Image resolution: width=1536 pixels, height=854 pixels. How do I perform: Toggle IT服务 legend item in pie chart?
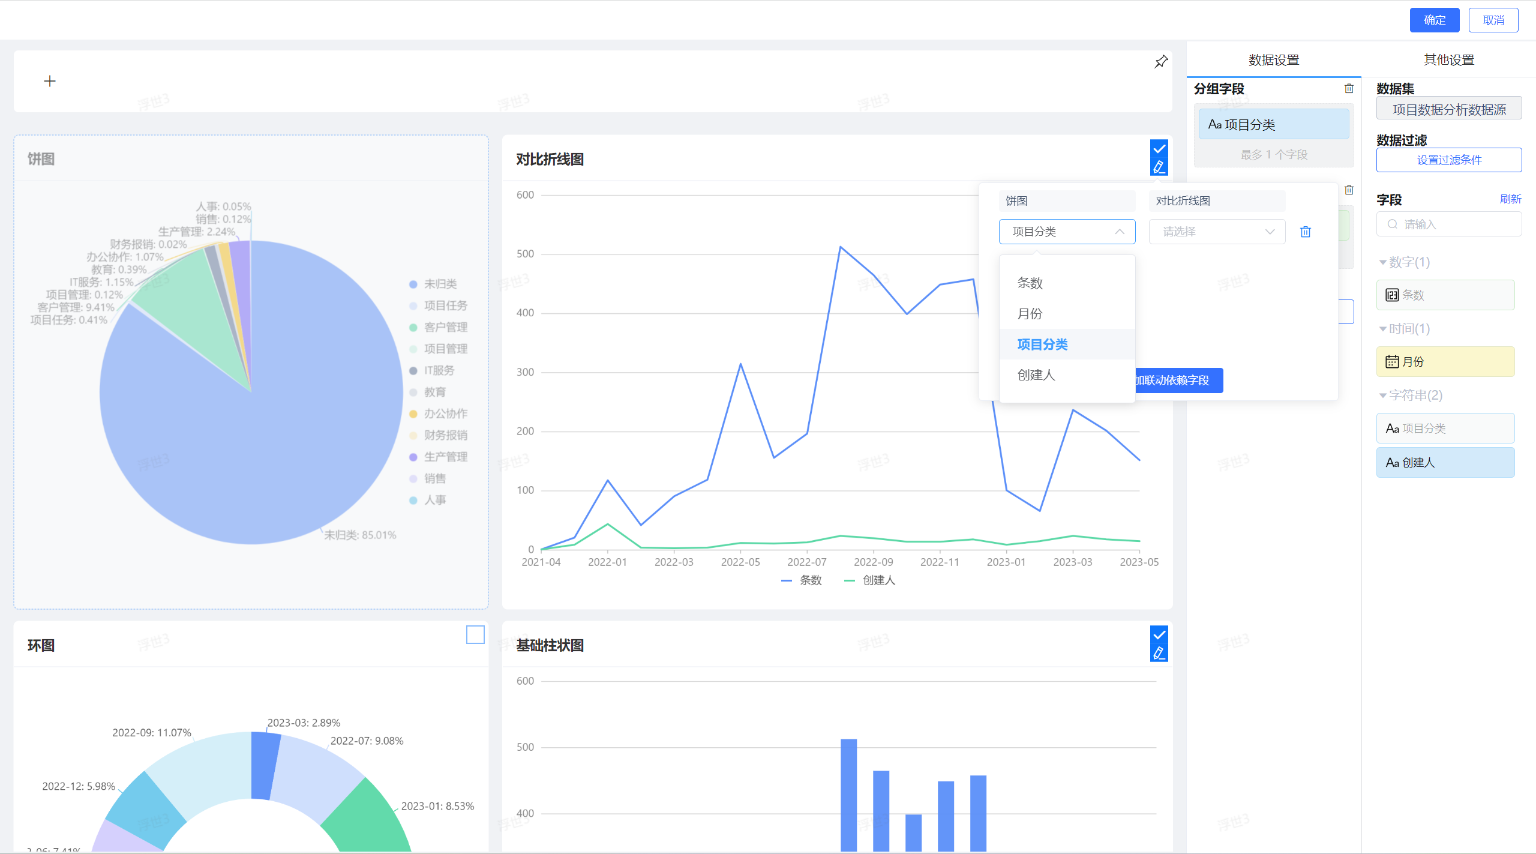pos(432,370)
